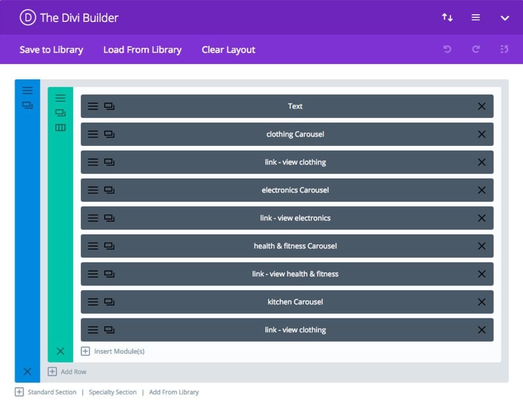Clone the blue section

[x=27, y=105]
